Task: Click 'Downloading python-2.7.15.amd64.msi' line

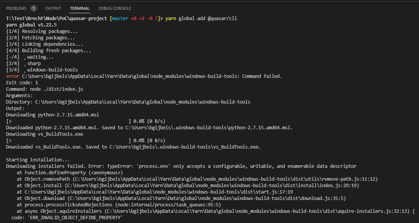Action: 52,115
